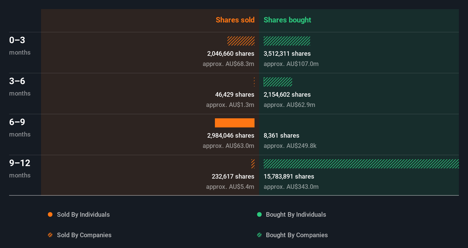
Task: Select the 0–3 months row label
Action: coord(20,46)
